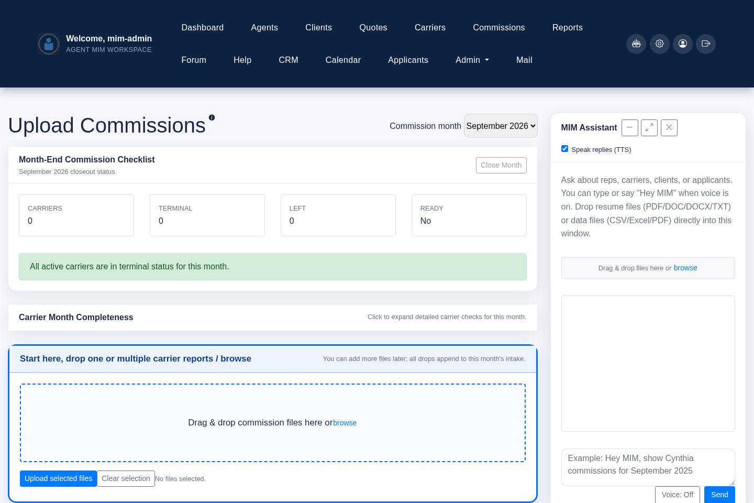The image size is (754, 503).
Task: Click the LEFT count card
Action: (338, 215)
